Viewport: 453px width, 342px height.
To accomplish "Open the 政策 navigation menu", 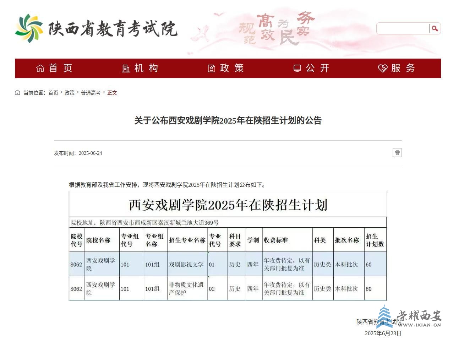I will (x=226, y=68).
